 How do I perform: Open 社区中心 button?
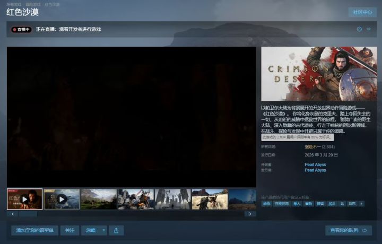[x=362, y=12]
